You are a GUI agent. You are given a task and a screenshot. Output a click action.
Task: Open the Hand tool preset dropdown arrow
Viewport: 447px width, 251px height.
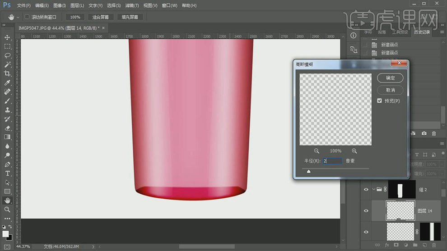coord(18,17)
